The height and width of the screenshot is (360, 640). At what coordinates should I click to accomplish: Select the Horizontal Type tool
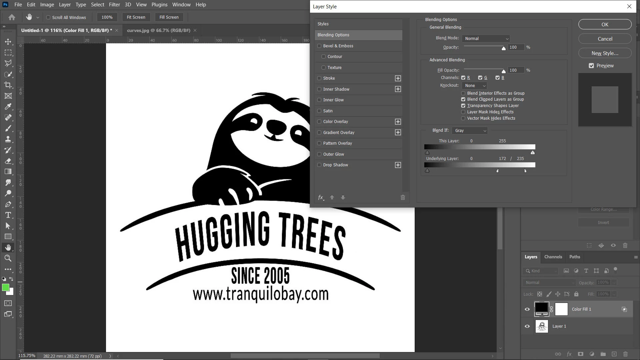pos(8,215)
